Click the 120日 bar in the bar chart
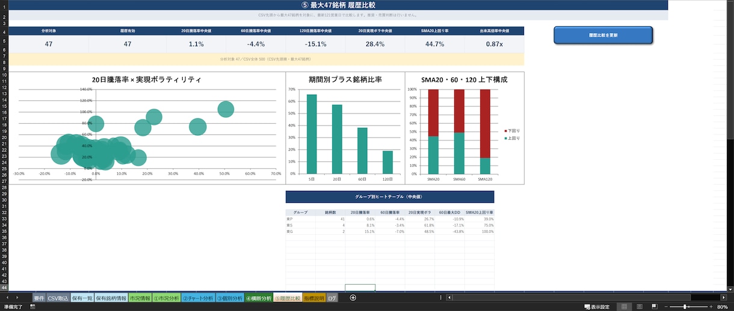The height and width of the screenshot is (311, 734). [x=387, y=162]
